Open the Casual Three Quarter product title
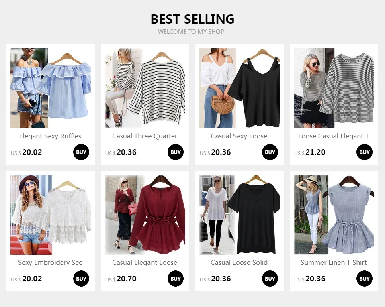The width and height of the screenshot is (385, 307). 145,136
